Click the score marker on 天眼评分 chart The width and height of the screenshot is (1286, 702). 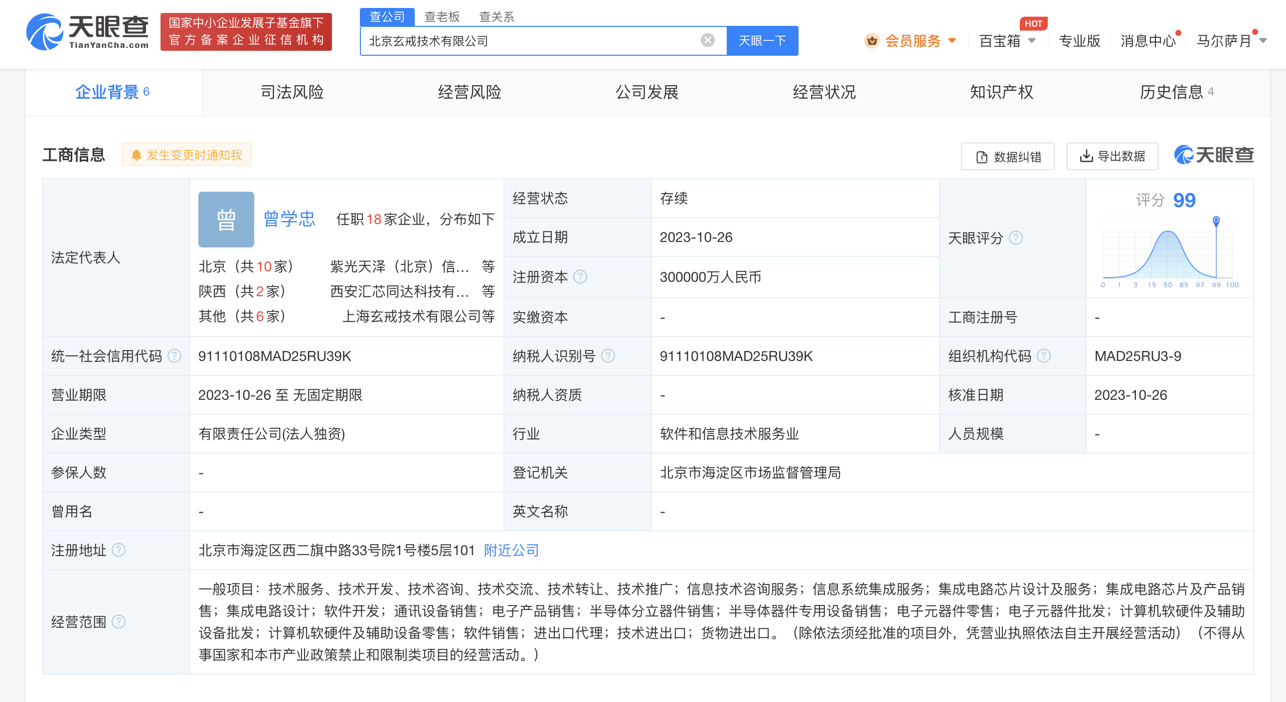point(1216,221)
